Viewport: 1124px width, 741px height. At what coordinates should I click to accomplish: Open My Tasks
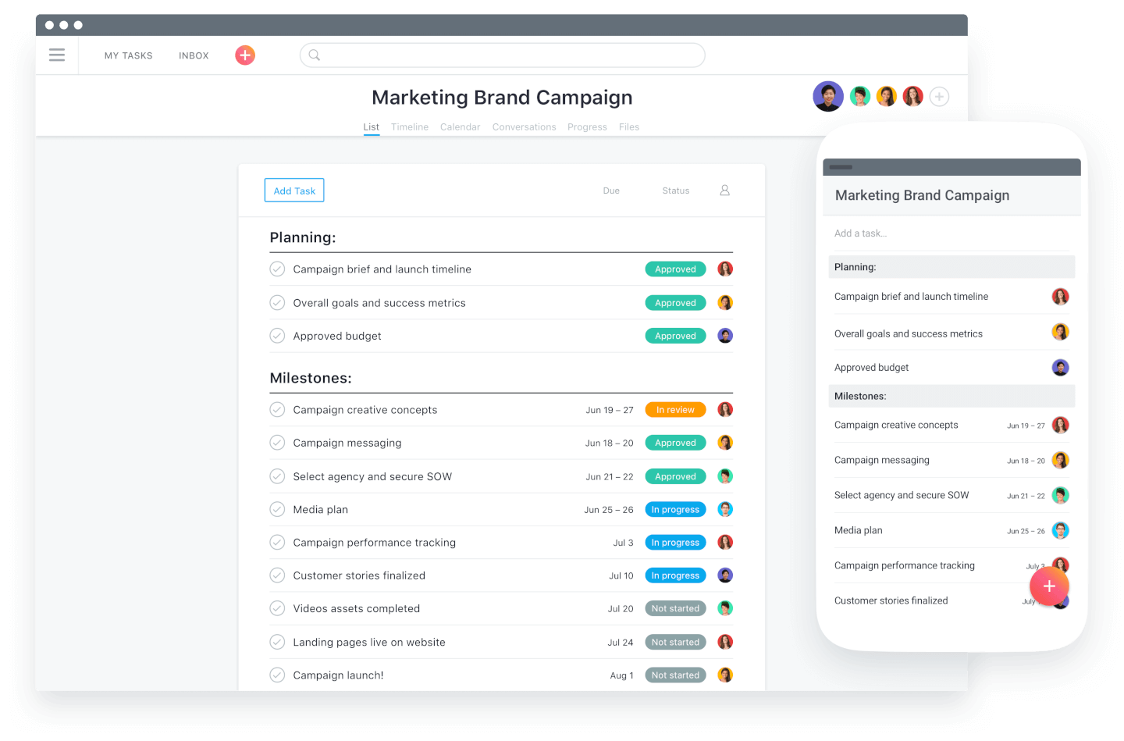[x=129, y=56]
